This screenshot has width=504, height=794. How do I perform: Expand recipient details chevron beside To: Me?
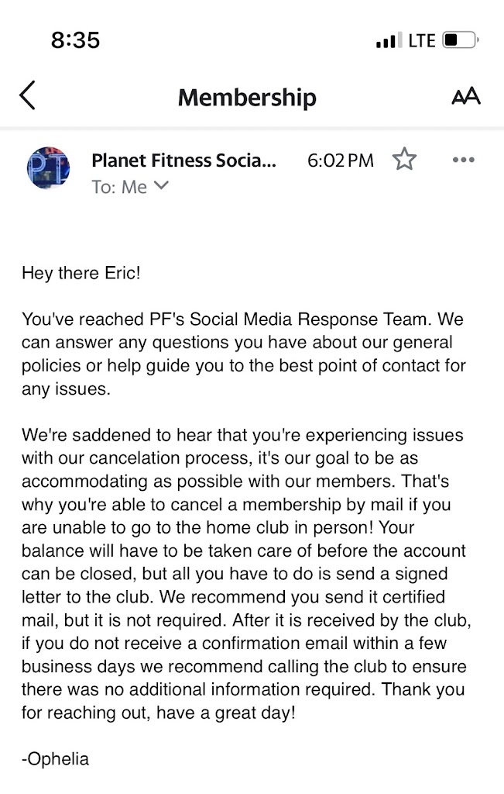pos(162,186)
